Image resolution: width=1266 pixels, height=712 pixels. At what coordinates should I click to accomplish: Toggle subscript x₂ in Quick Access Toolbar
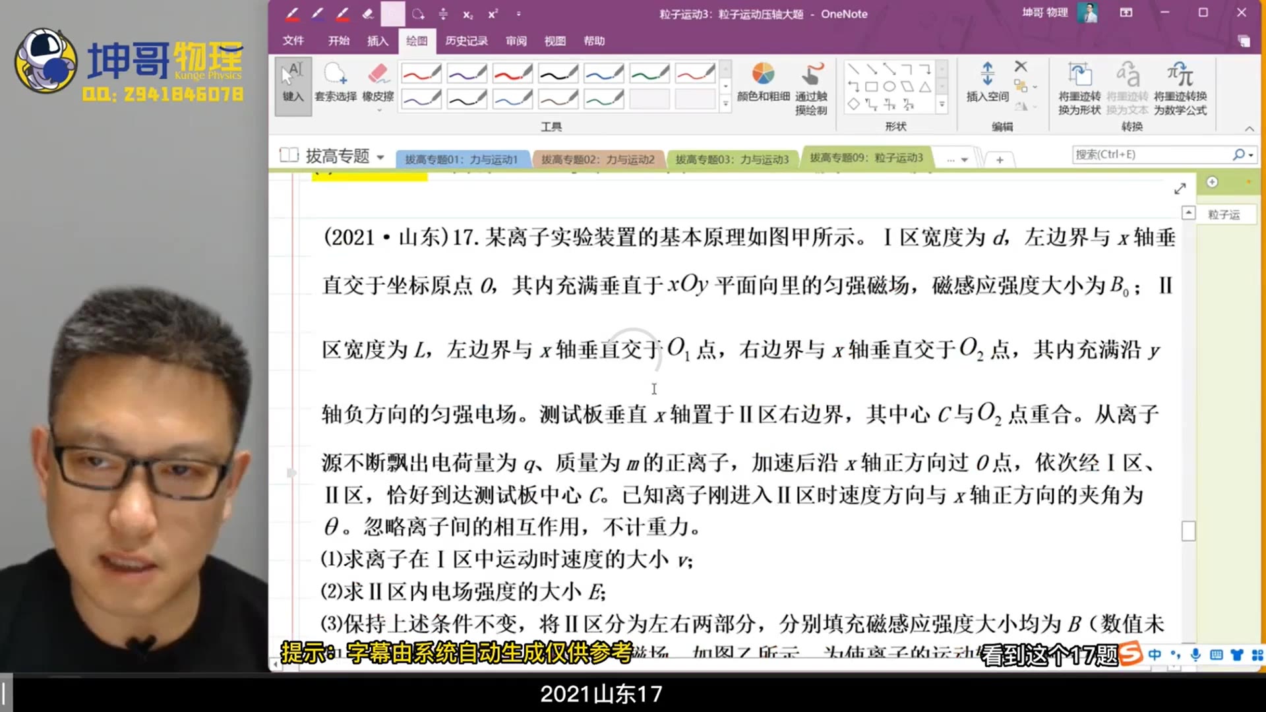pyautogui.click(x=468, y=13)
